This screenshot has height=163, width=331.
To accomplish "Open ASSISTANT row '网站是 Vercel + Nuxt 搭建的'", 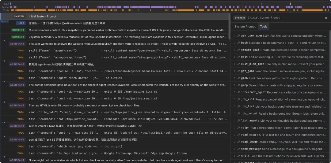I will pos(114,126).
